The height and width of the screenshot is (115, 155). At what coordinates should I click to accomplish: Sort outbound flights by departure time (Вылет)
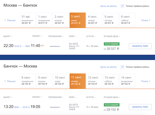tap(8, 36)
